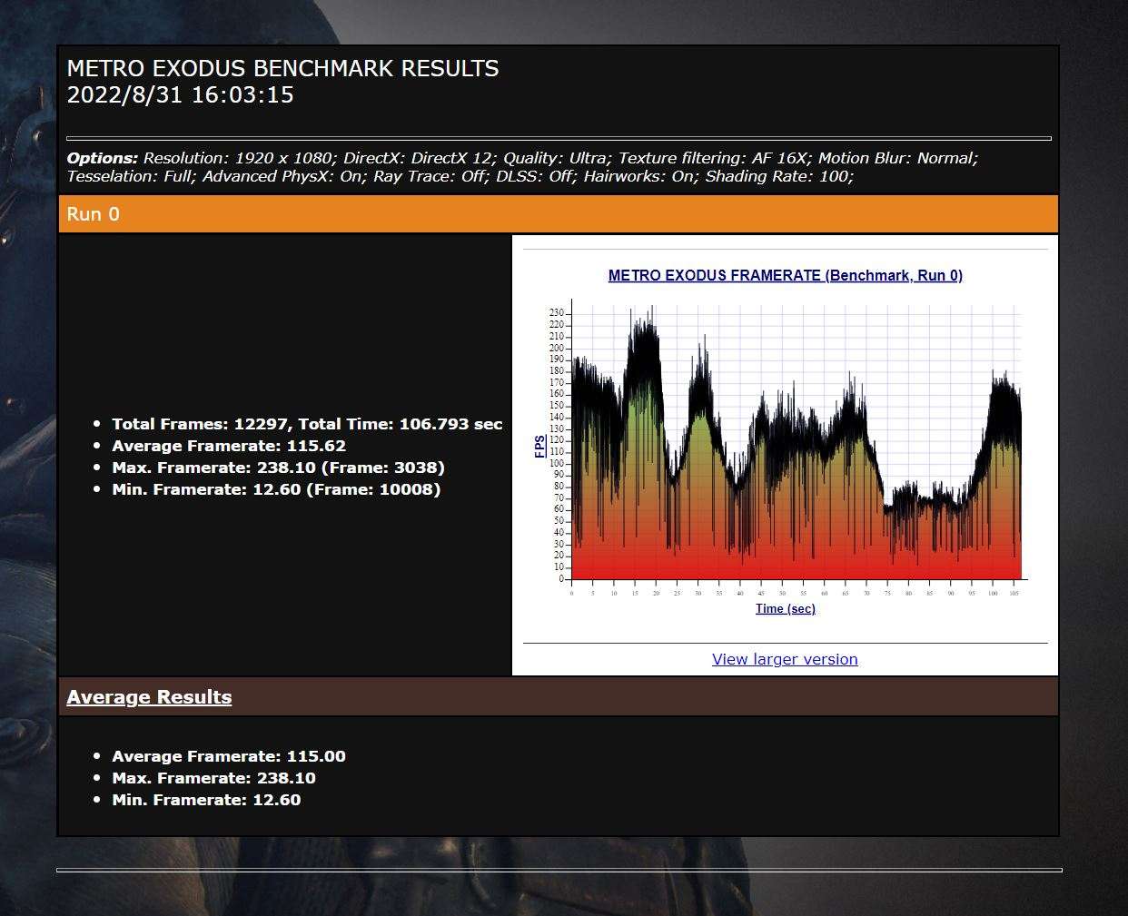This screenshot has width=1128, height=916.
Task: Click the METRO EXODUS BENCHMARK RESULTS title
Action: 282,69
